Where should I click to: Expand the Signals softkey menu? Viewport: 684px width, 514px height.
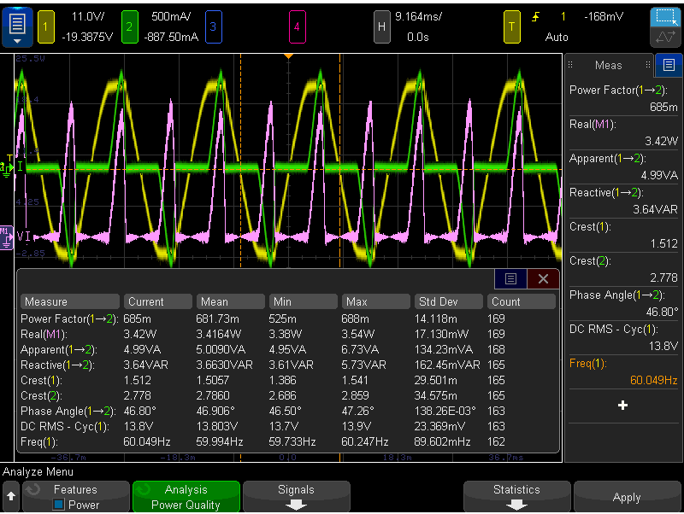pyautogui.click(x=296, y=497)
